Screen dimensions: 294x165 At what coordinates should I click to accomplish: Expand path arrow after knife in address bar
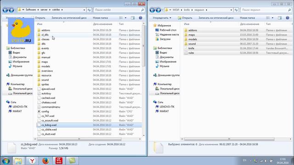pos(192,10)
